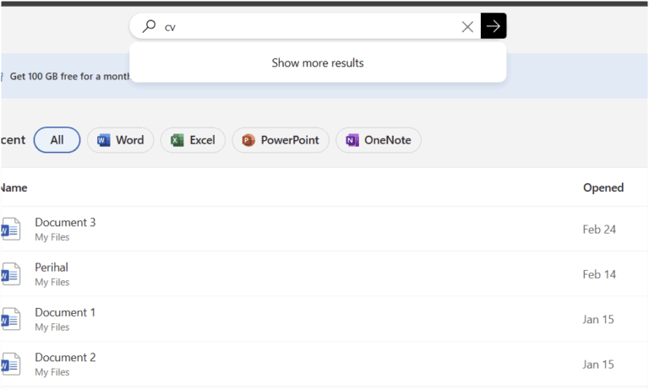
Task: Sort by the Opened column header
Action: [x=603, y=187]
